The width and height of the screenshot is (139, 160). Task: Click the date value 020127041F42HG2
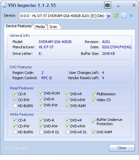point(117,47)
